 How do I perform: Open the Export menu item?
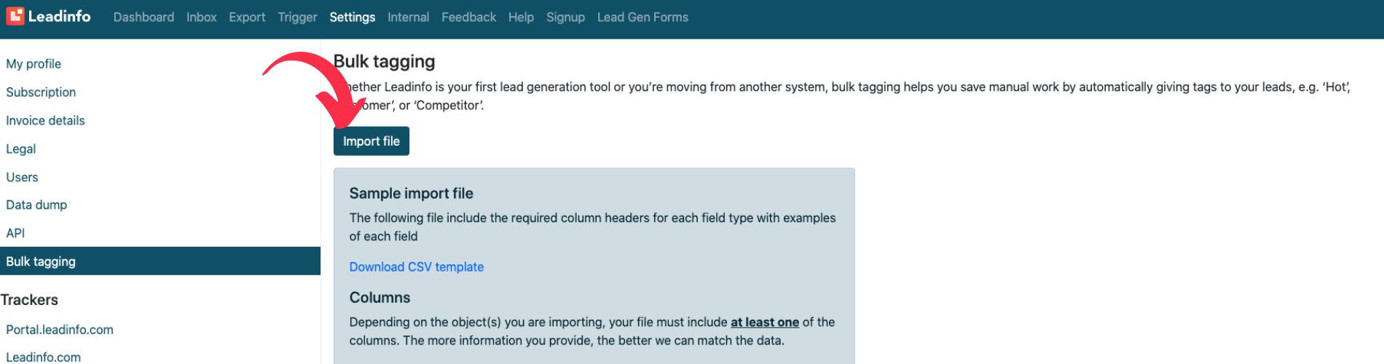coord(247,17)
